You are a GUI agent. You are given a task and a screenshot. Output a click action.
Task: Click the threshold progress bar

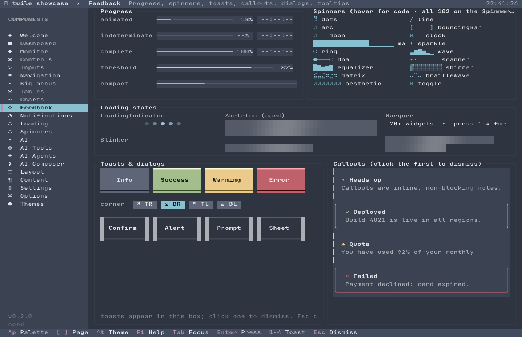[215, 67]
